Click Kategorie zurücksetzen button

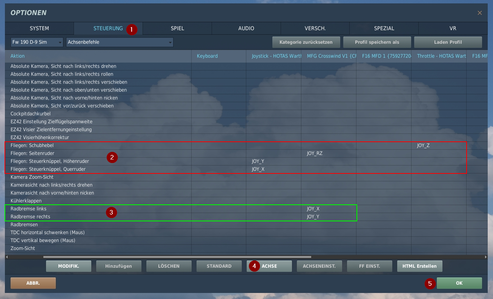pos(306,42)
